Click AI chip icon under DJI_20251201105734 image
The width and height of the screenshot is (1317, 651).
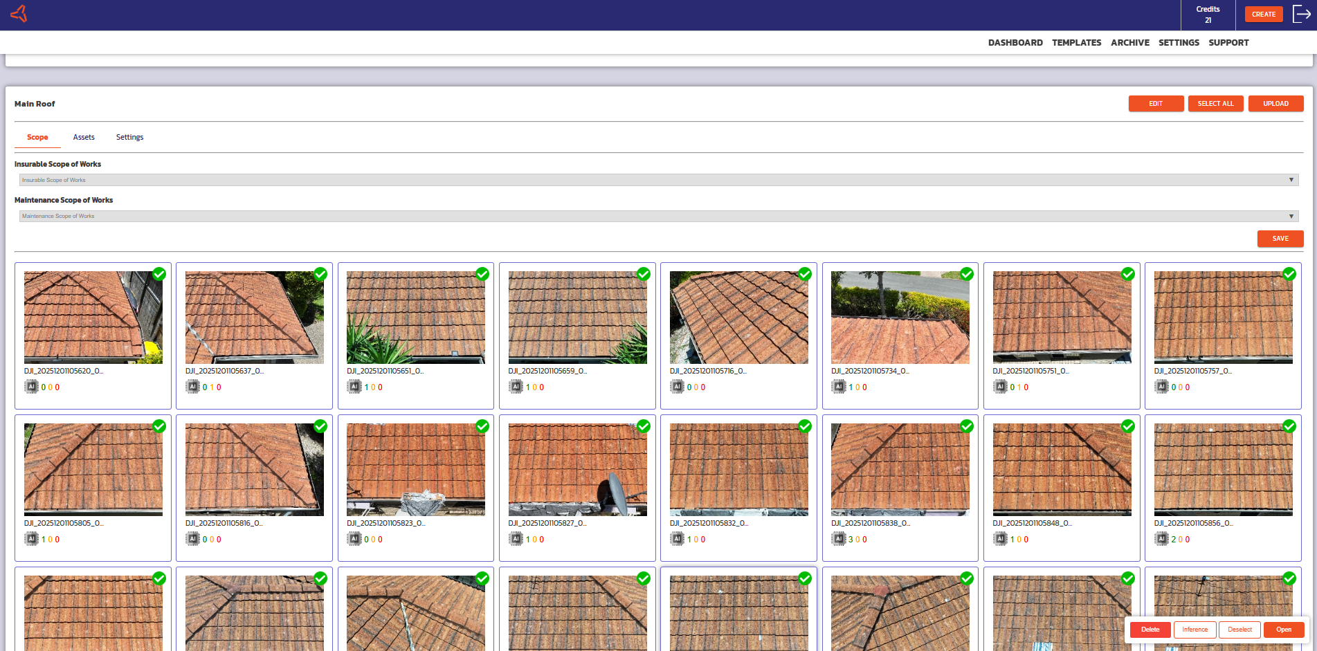click(x=839, y=387)
